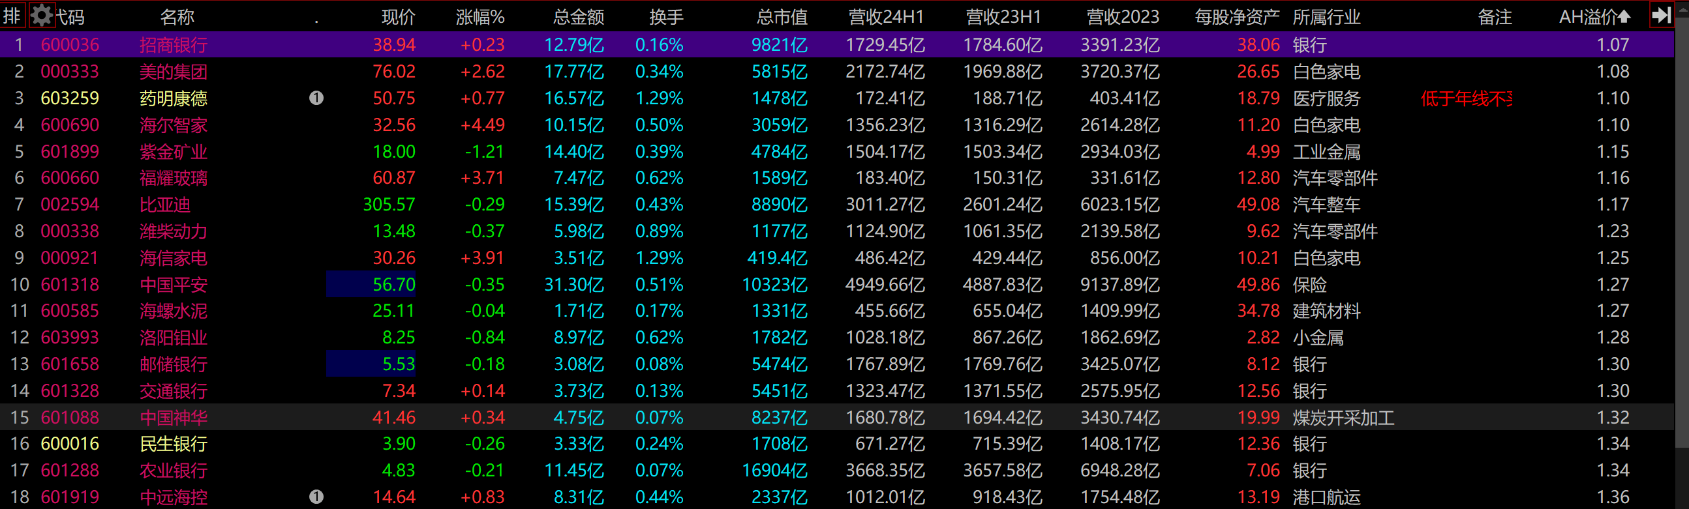This screenshot has height=509, width=1689.
Task: Click the AH溢价 value 1.36
Action: coord(1613,497)
